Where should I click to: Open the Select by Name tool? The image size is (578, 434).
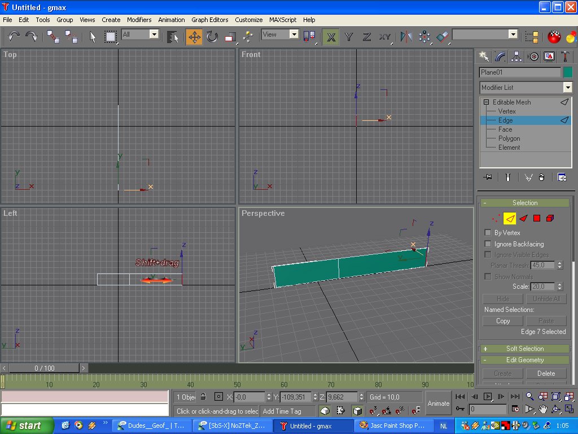173,37
